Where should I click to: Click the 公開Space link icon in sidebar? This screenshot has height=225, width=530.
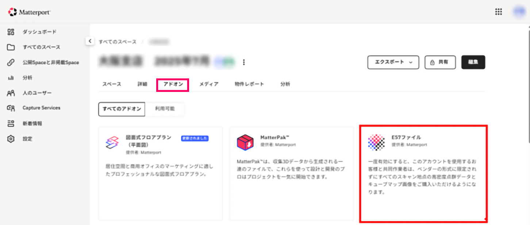pos(11,62)
